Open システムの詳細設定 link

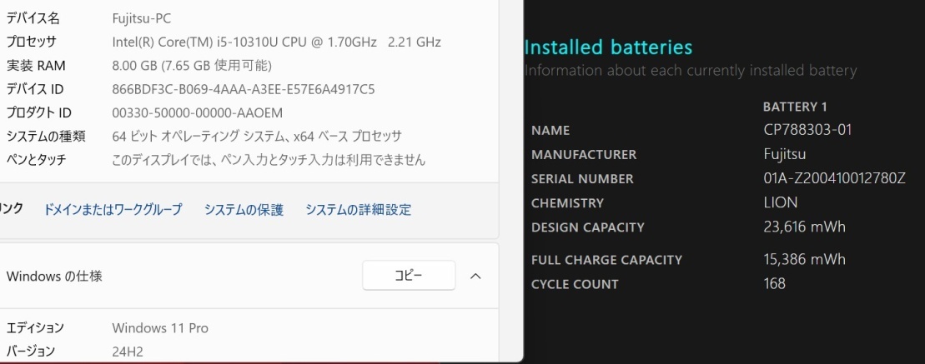[x=358, y=210]
